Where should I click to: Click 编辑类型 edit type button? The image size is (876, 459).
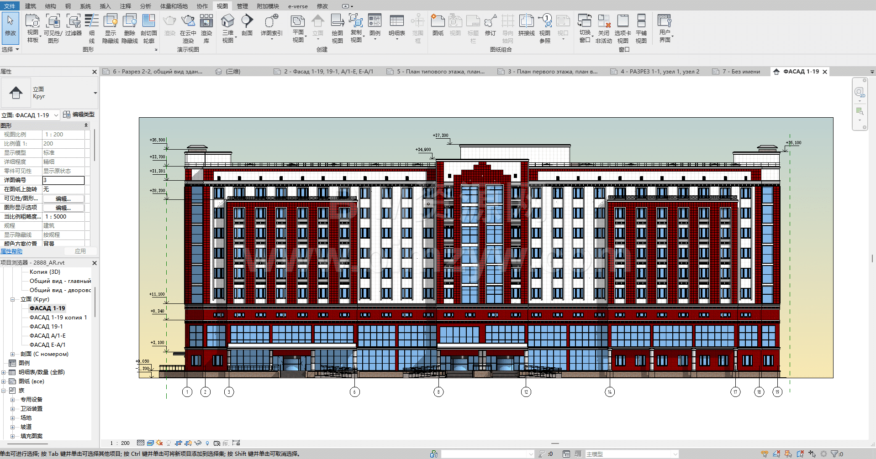79,115
